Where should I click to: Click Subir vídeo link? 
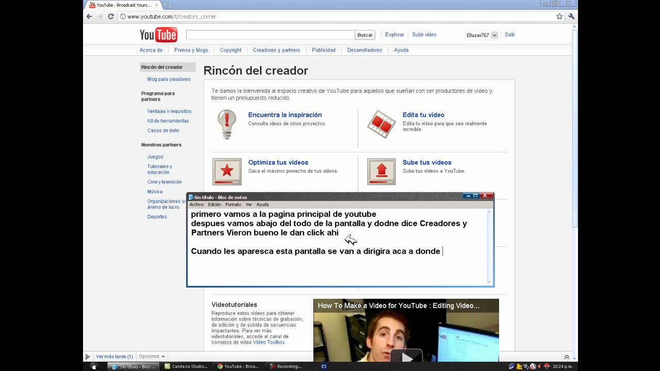click(424, 35)
